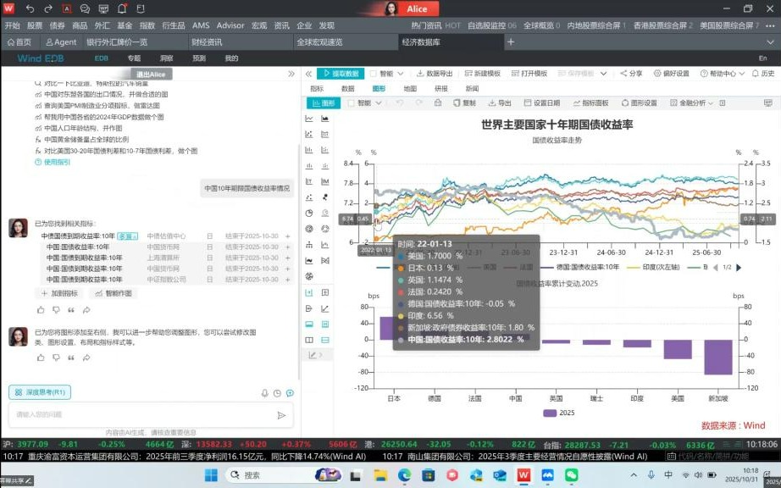
Task: Toggle 深度思考(R1) deep thinking mode
Action: [x=40, y=392]
